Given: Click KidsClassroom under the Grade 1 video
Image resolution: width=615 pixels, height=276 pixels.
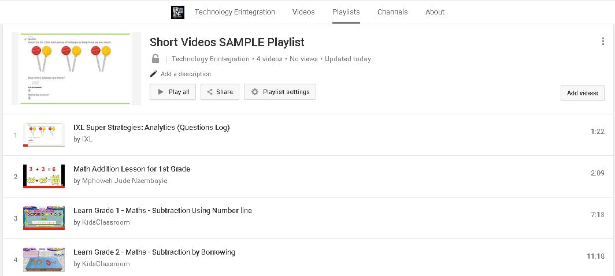Looking at the screenshot, I should (x=106, y=222).
